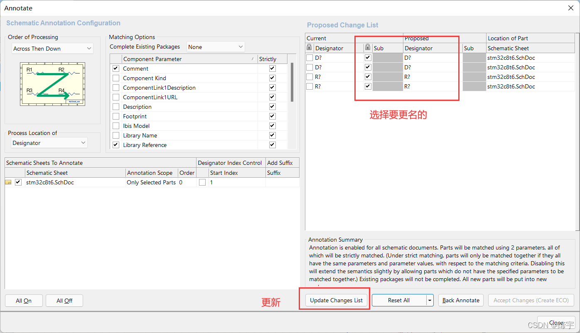Click the Order column header
This screenshot has height=333, width=580.
coord(187,173)
